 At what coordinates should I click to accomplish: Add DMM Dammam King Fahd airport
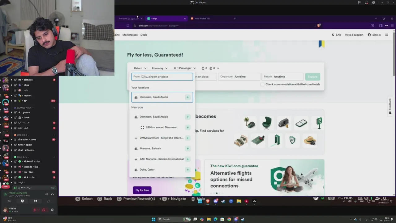click(187, 138)
